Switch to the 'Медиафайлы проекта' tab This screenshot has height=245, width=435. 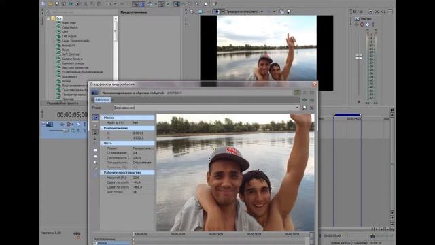click(x=63, y=103)
